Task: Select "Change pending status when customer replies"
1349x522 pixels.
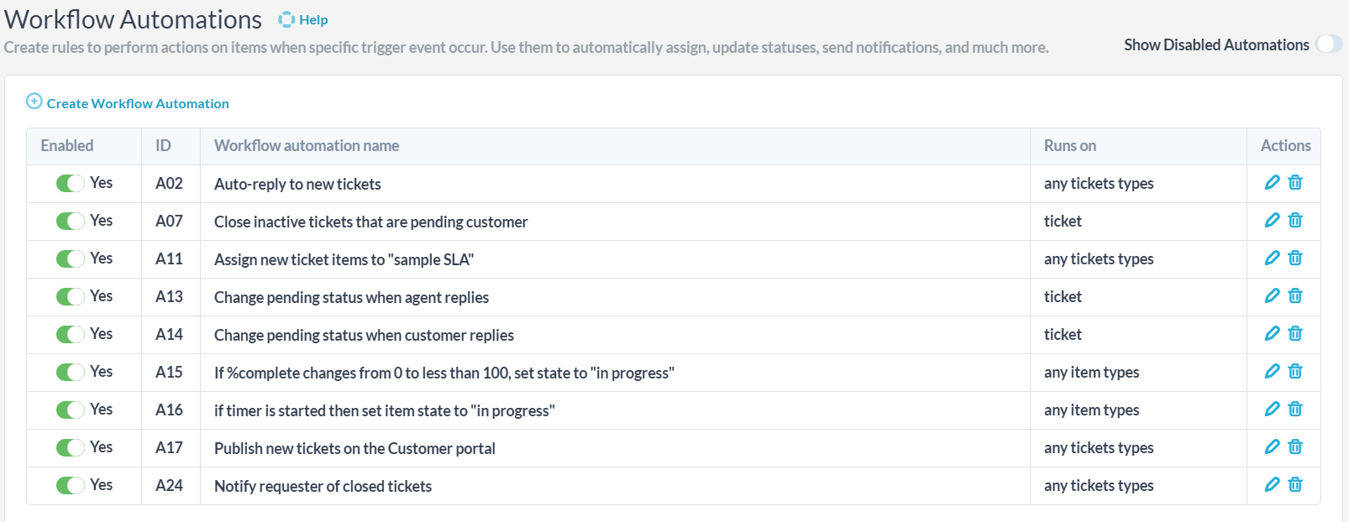Action: pyautogui.click(x=364, y=335)
